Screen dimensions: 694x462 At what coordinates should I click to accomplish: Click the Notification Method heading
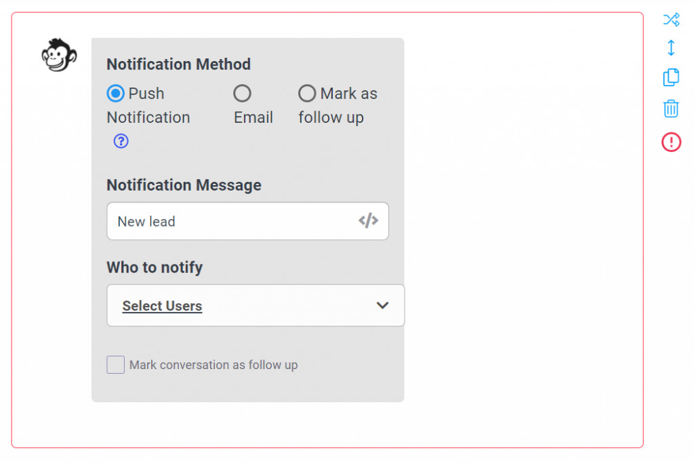point(178,64)
